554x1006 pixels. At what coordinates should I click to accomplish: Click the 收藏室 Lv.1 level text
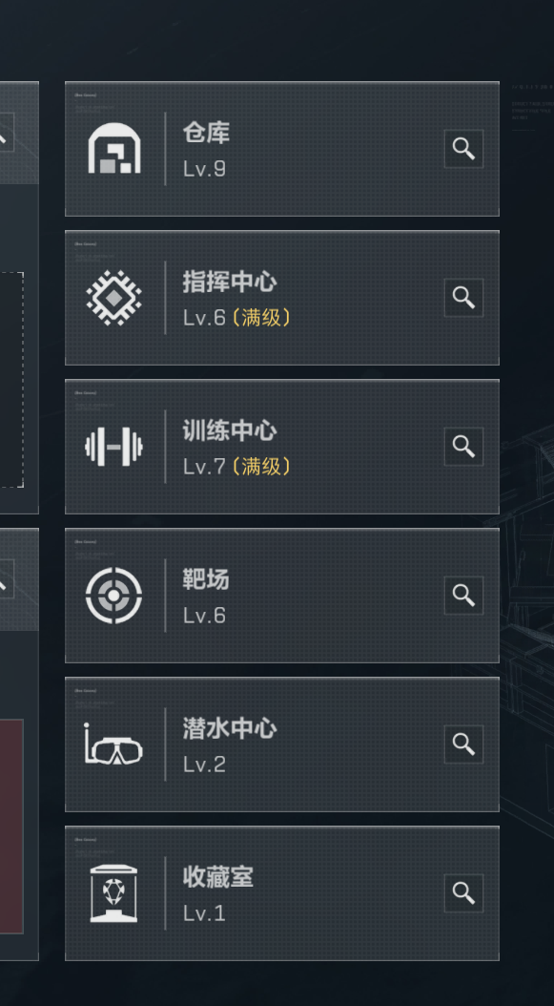pyautogui.click(x=205, y=913)
